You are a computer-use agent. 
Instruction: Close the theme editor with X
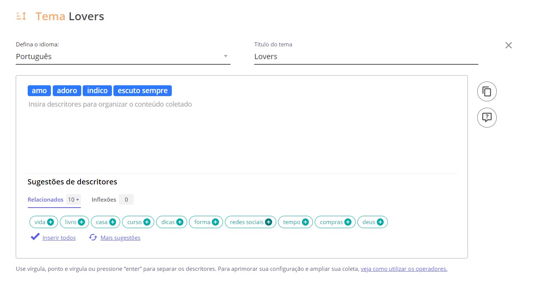point(508,45)
